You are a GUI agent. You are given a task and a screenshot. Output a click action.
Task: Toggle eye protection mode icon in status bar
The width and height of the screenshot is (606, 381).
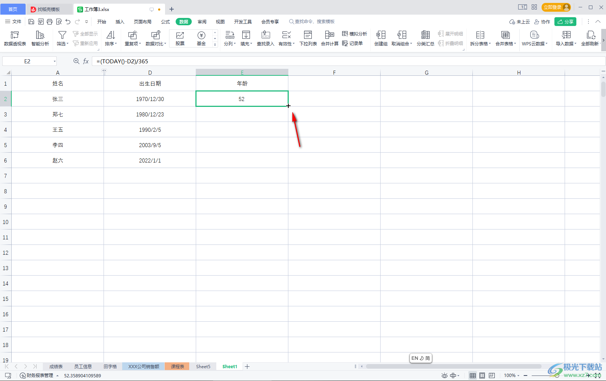coord(444,376)
